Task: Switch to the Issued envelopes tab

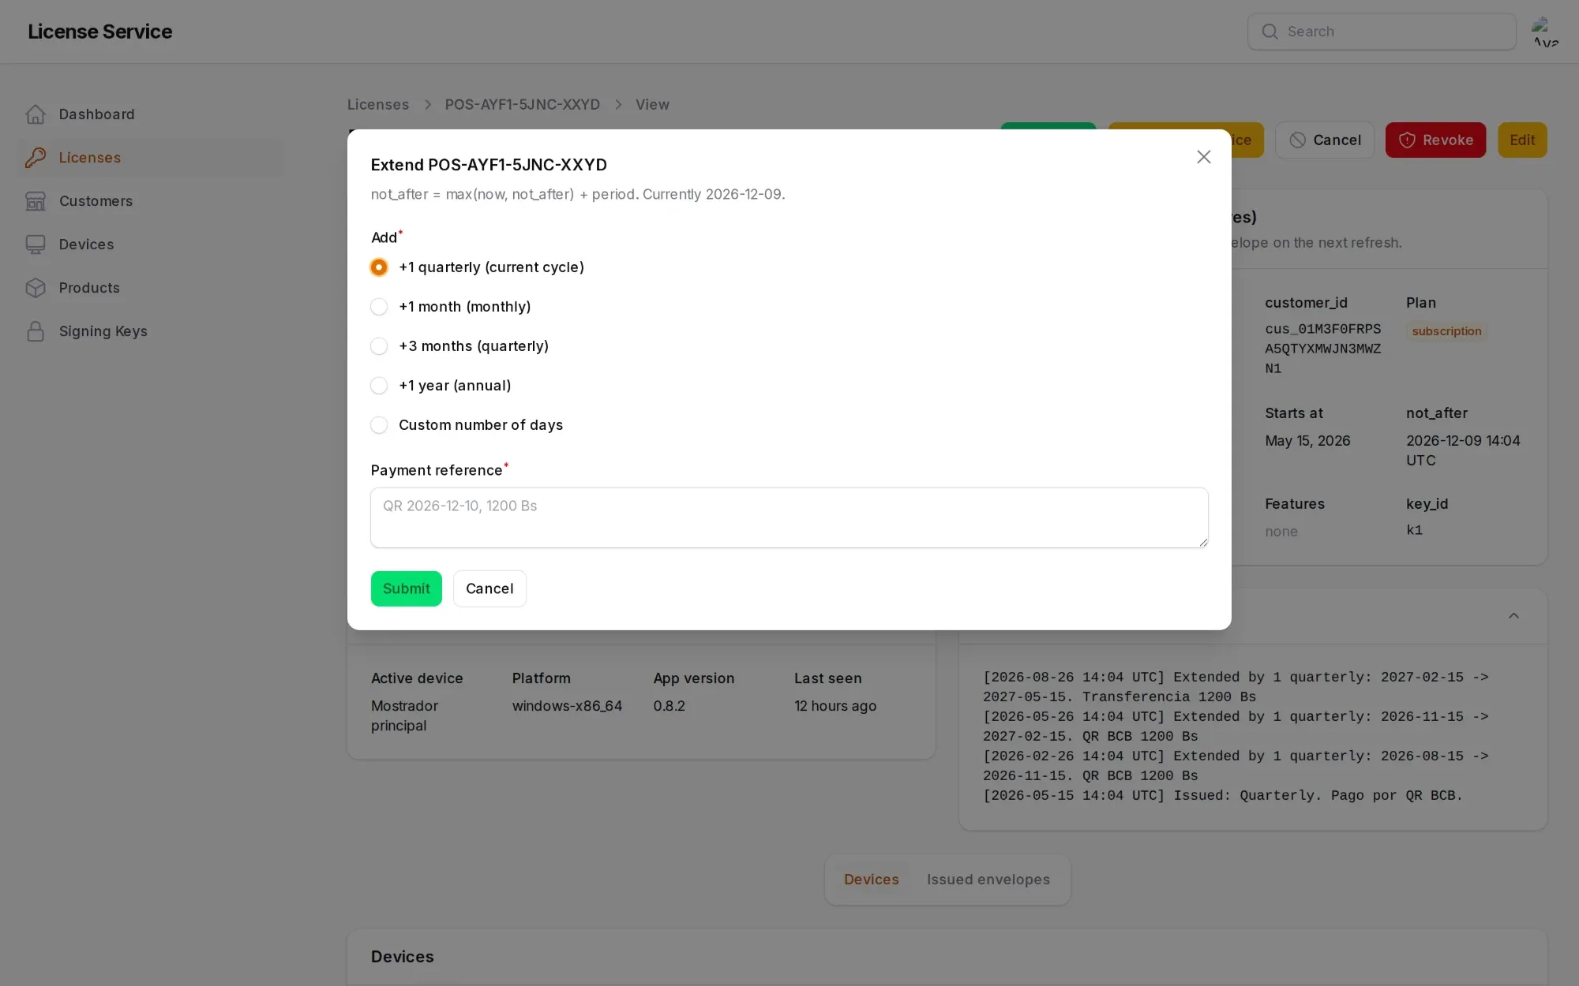Action: tap(988, 880)
